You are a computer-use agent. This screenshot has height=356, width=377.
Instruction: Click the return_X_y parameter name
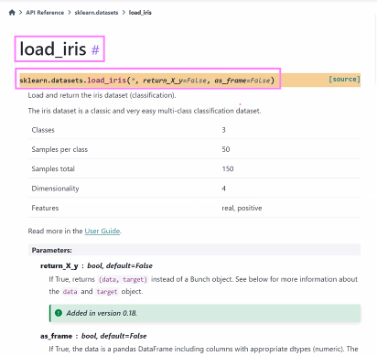(59, 266)
